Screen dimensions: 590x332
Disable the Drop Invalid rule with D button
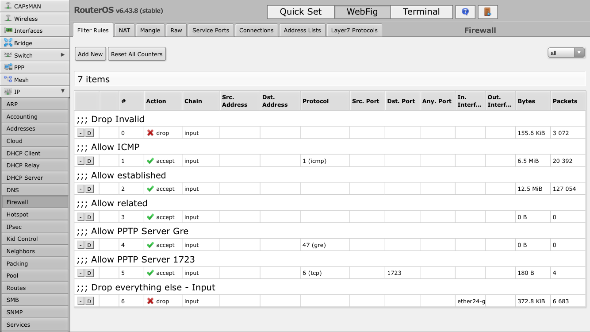[x=89, y=133]
